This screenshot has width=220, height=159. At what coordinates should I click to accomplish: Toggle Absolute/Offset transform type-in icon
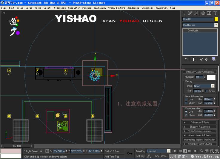[x=47, y=151]
